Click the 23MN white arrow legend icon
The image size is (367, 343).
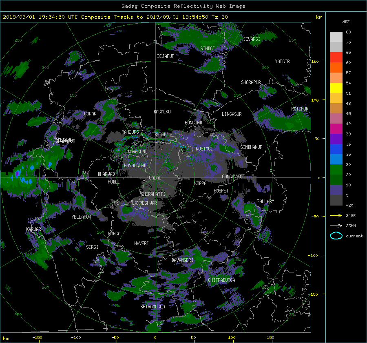[336, 226]
